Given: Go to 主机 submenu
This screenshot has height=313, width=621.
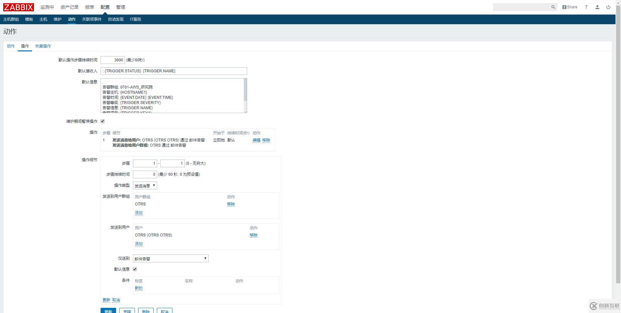Looking at the screenshot, I should pos(43,19).
